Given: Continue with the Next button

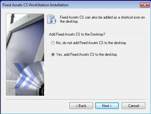Looking at the screenshot, I should 107,106.
